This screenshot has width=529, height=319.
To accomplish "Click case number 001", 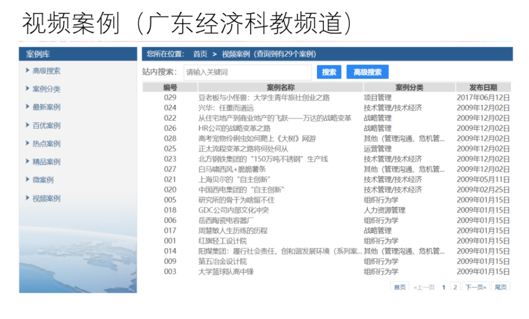I will [x=170, y=241].
